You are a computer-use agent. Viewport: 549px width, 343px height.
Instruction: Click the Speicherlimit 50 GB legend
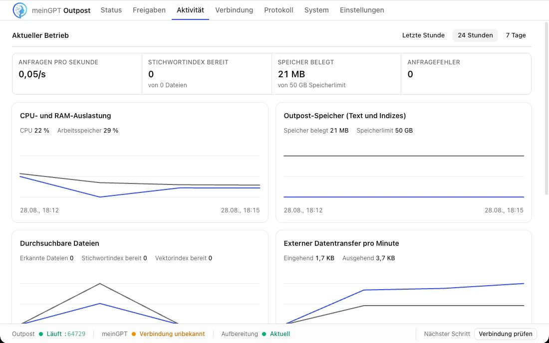coord(385,131)
